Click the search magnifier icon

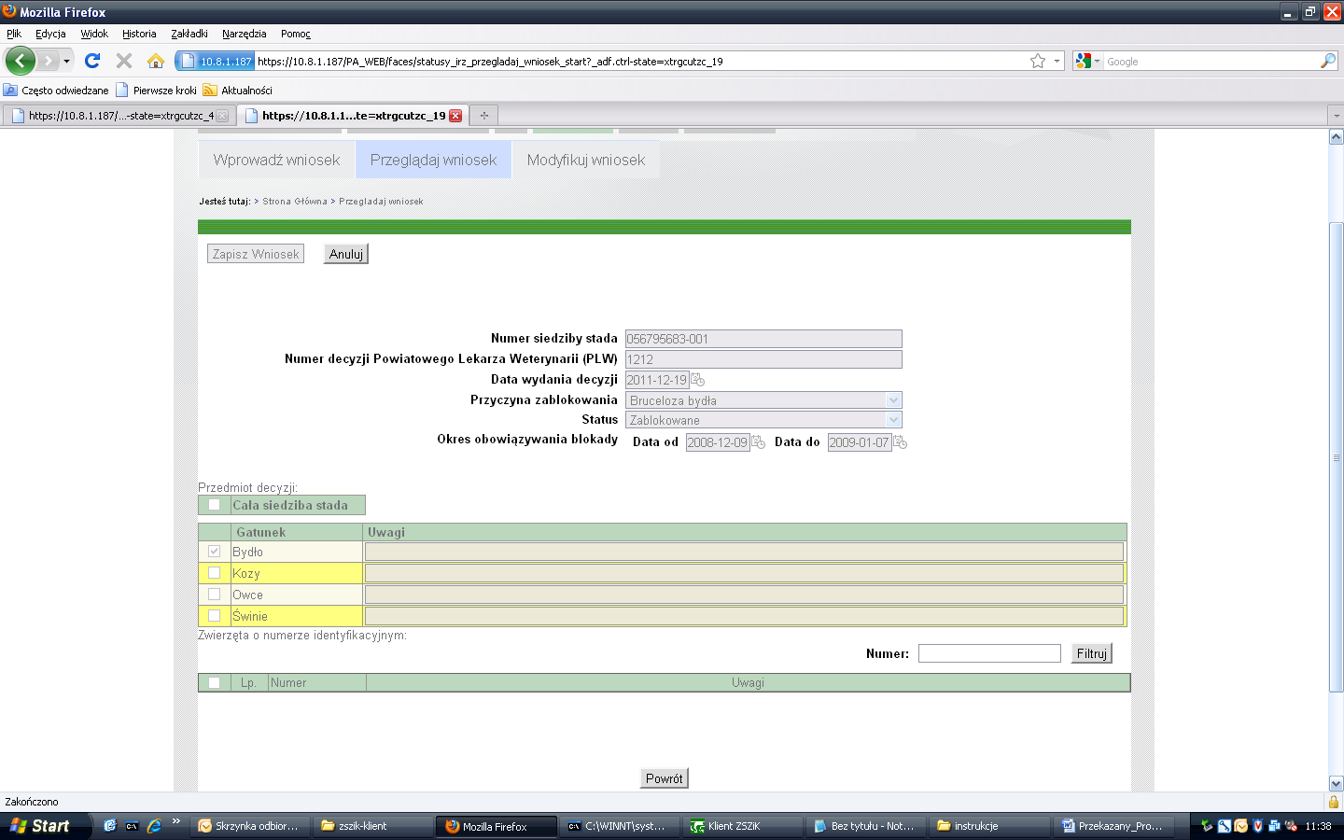[1327, 61]
